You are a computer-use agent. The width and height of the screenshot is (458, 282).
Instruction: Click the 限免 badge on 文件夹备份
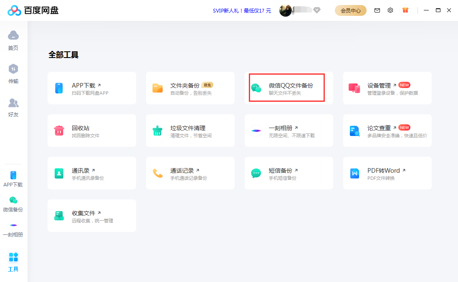tap(207, 85)
